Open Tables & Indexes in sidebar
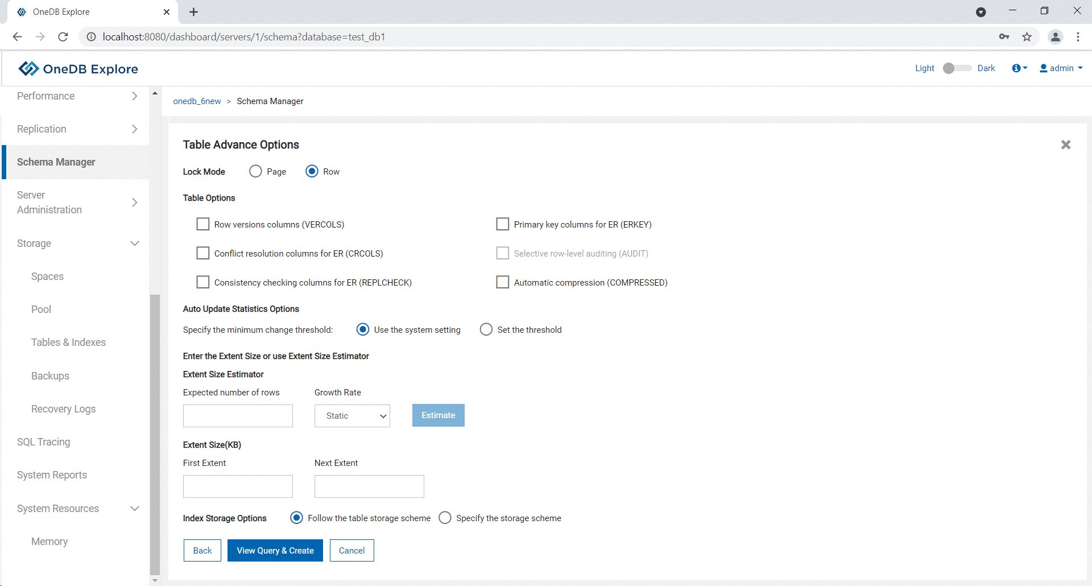 point(68,342)
